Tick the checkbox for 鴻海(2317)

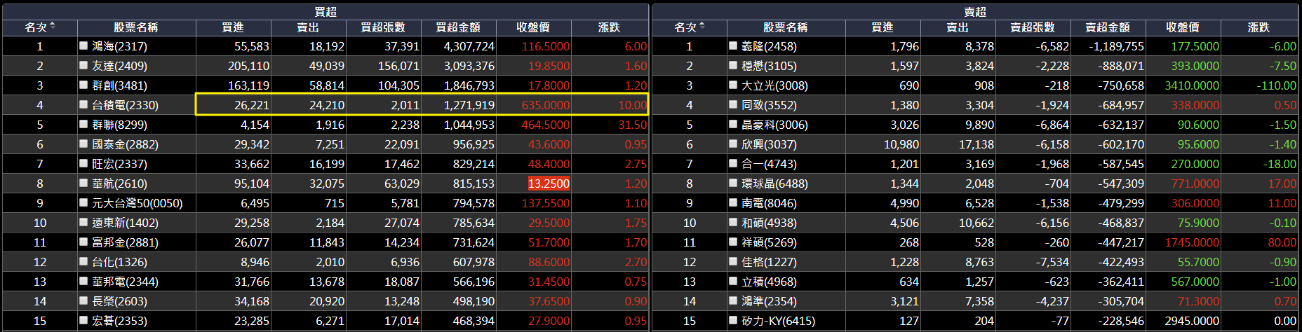point(83,46)
